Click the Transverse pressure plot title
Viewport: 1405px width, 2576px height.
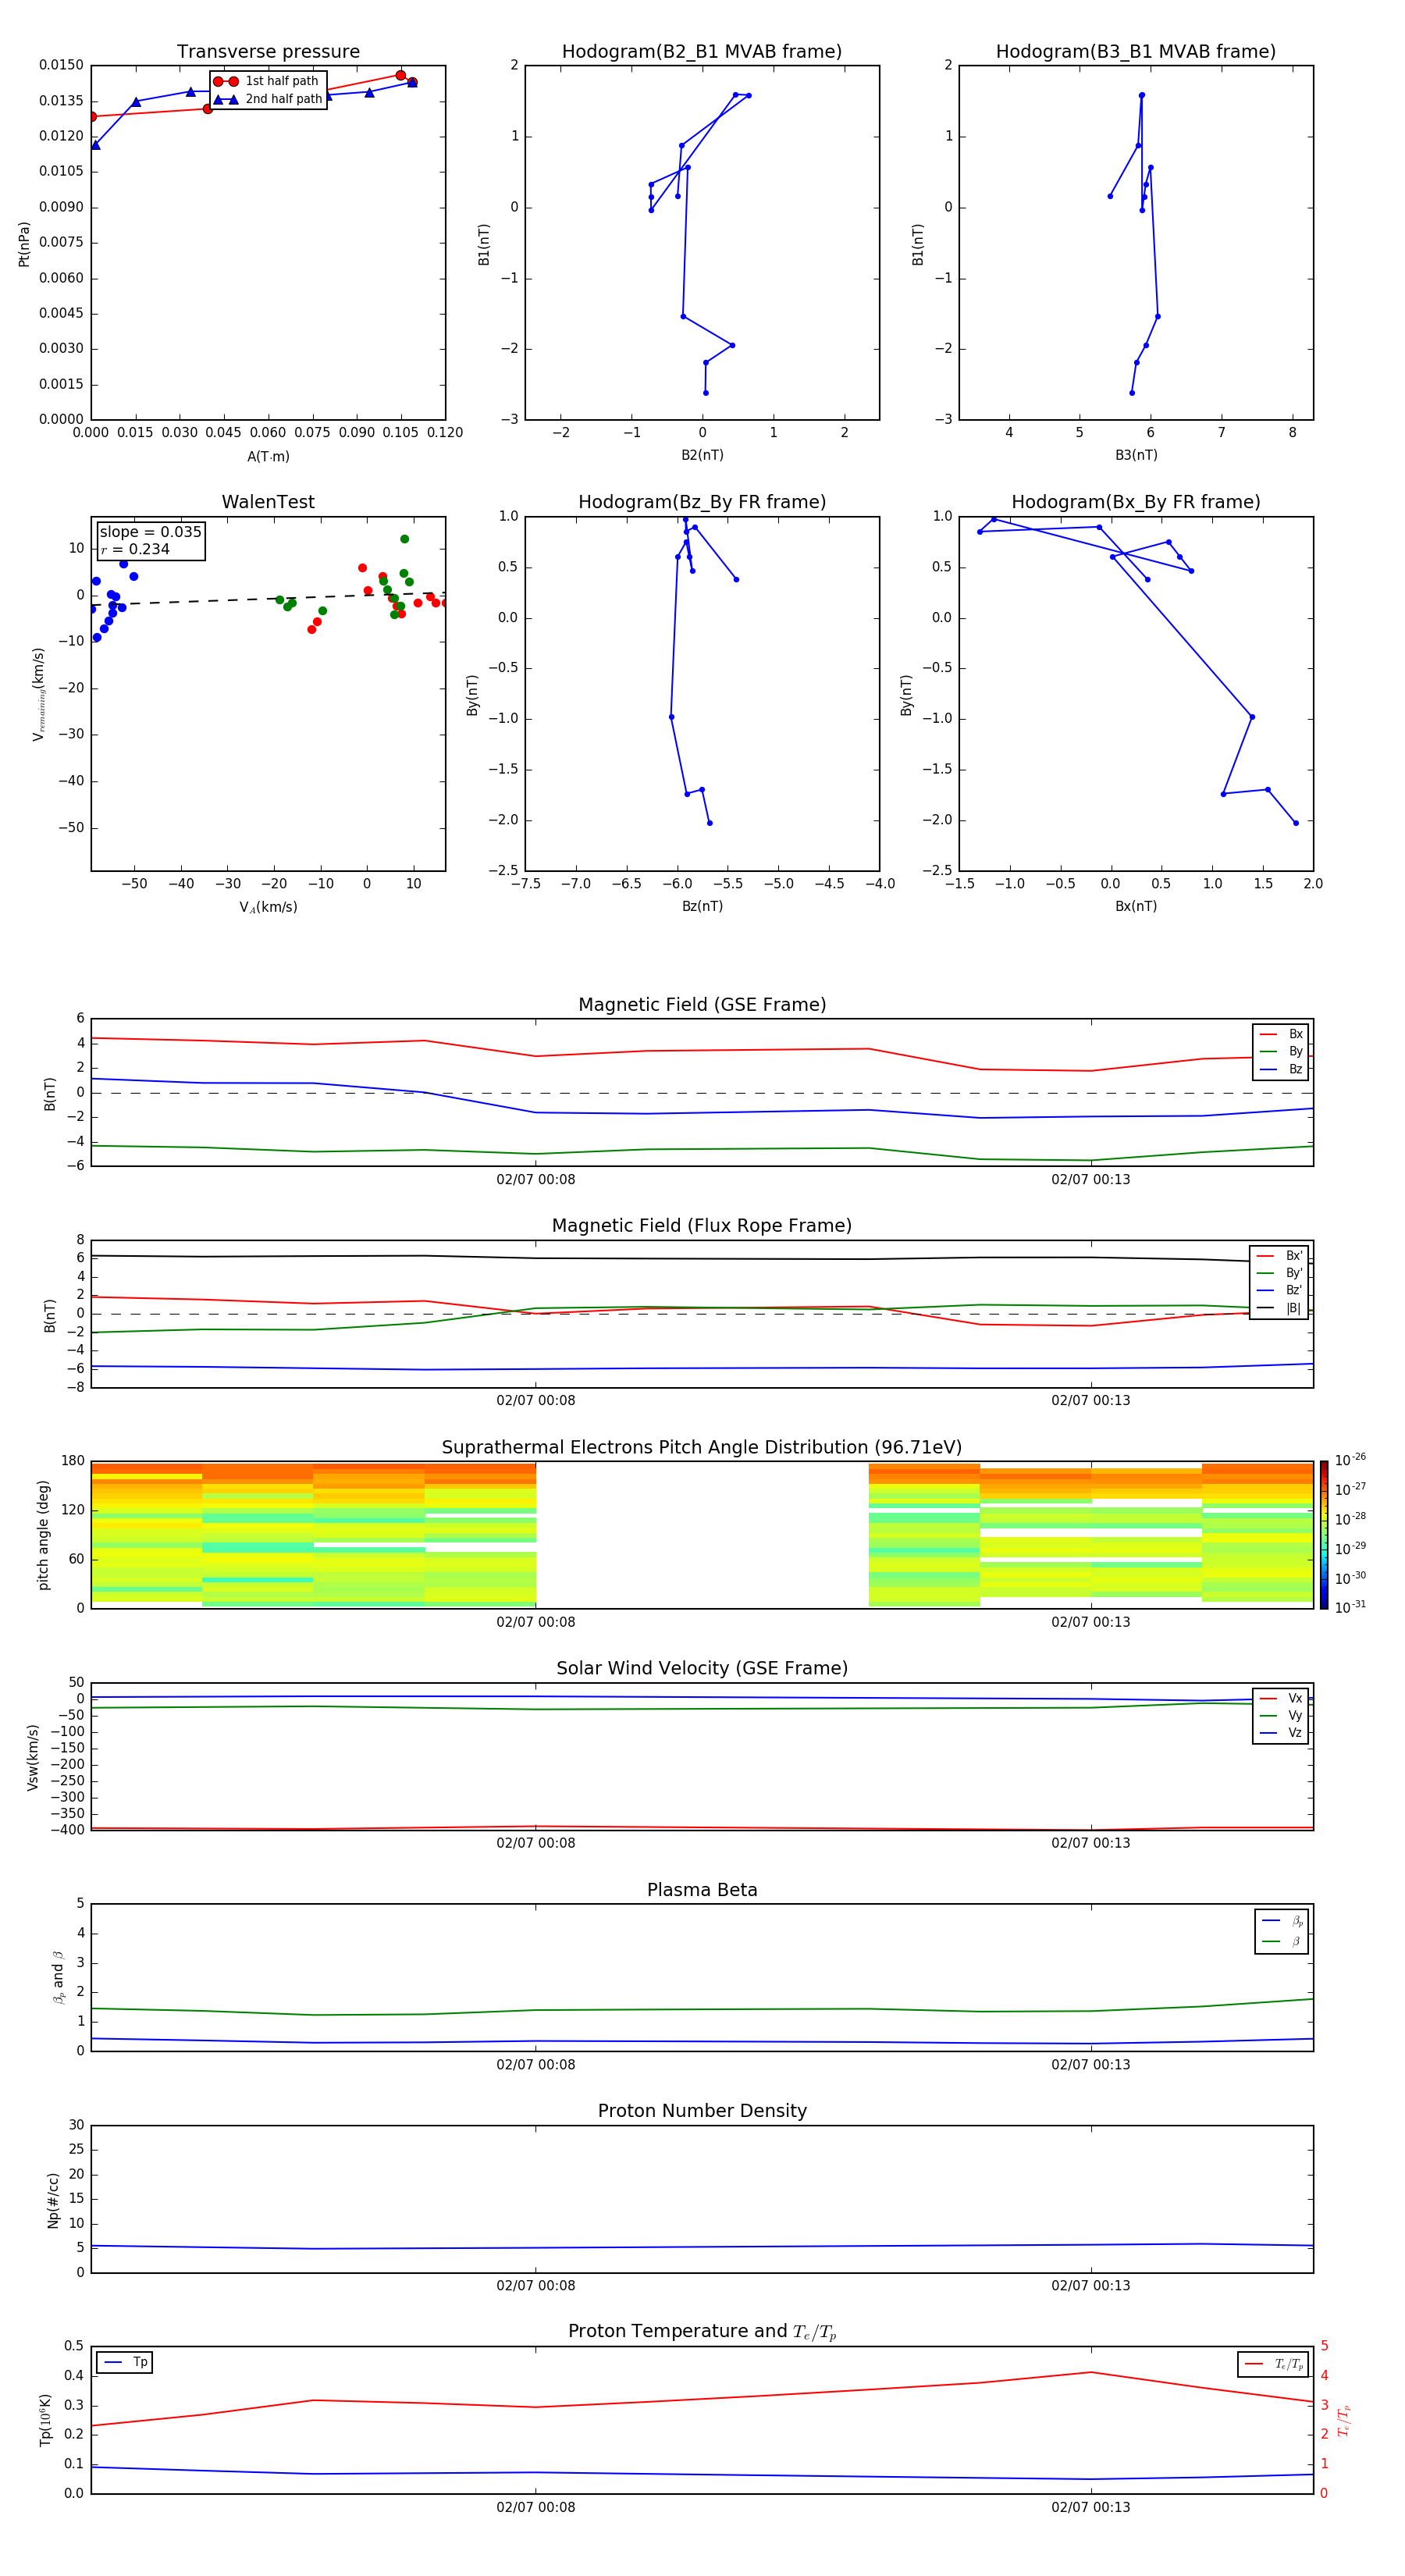[x=268, y=52]
